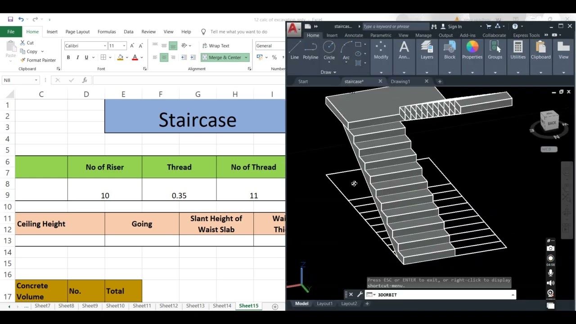Toggle bold formatting in Excel
Screen dimensions: 576x324
[x=68, y=58]
